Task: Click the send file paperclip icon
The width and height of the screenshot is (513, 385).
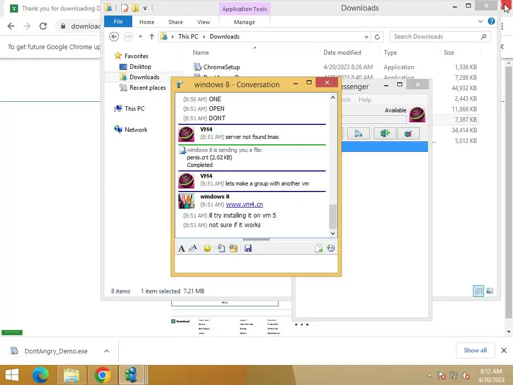Action: (x=221, y=249)
